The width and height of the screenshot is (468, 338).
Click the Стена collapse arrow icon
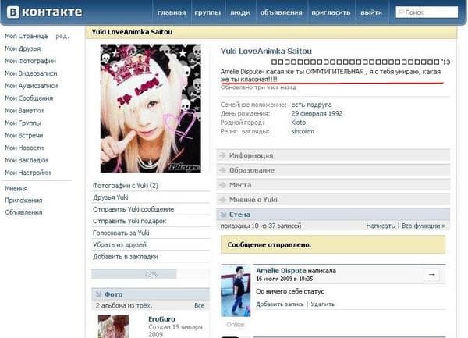[x=222, y=215]
